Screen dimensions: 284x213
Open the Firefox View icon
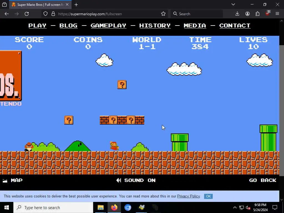(x=4, y=4)
